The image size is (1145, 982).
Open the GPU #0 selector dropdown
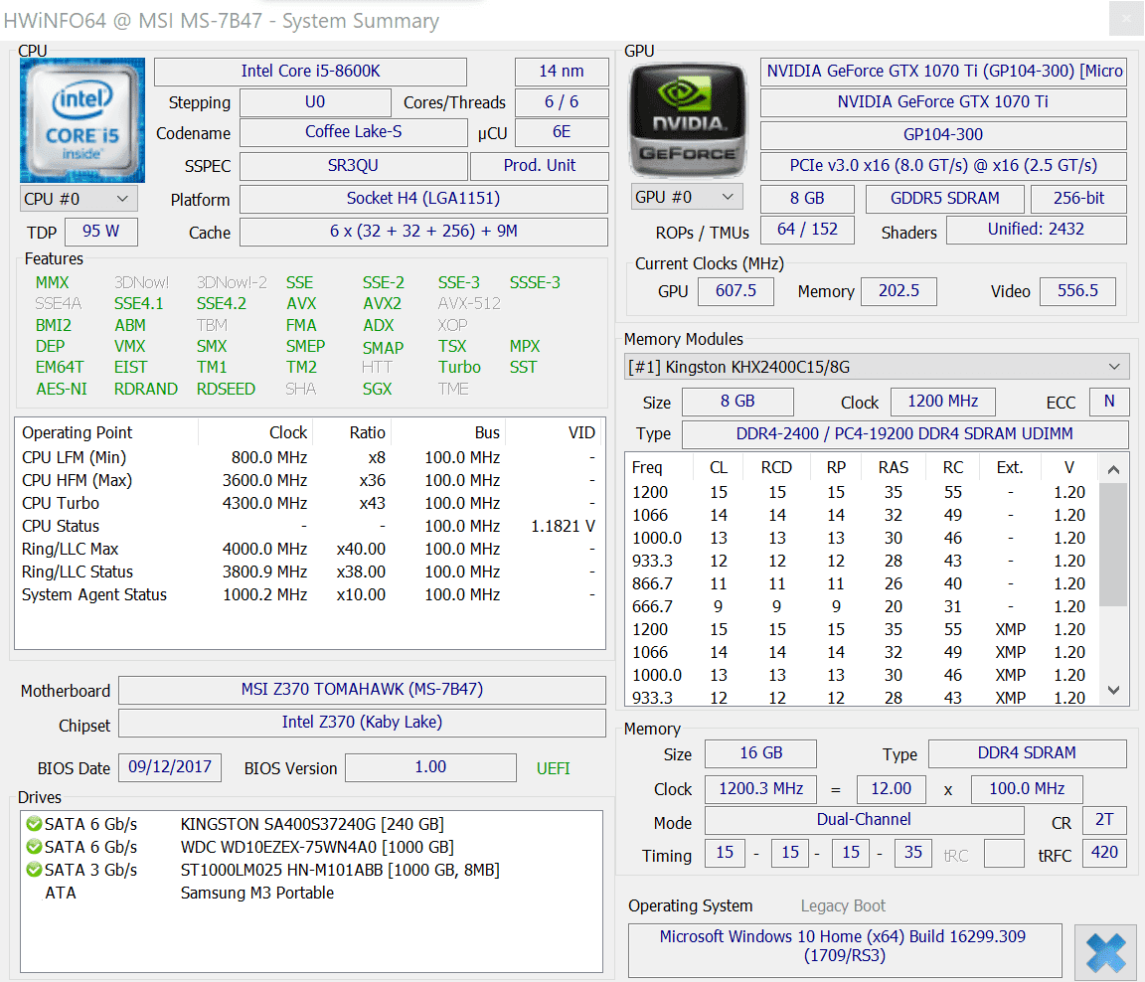coord(687,197)
